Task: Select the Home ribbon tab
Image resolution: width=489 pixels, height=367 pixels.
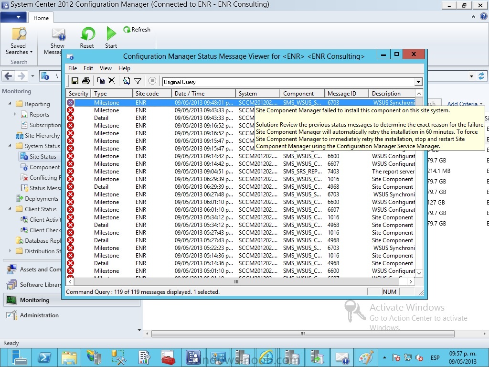Action: 41,18
